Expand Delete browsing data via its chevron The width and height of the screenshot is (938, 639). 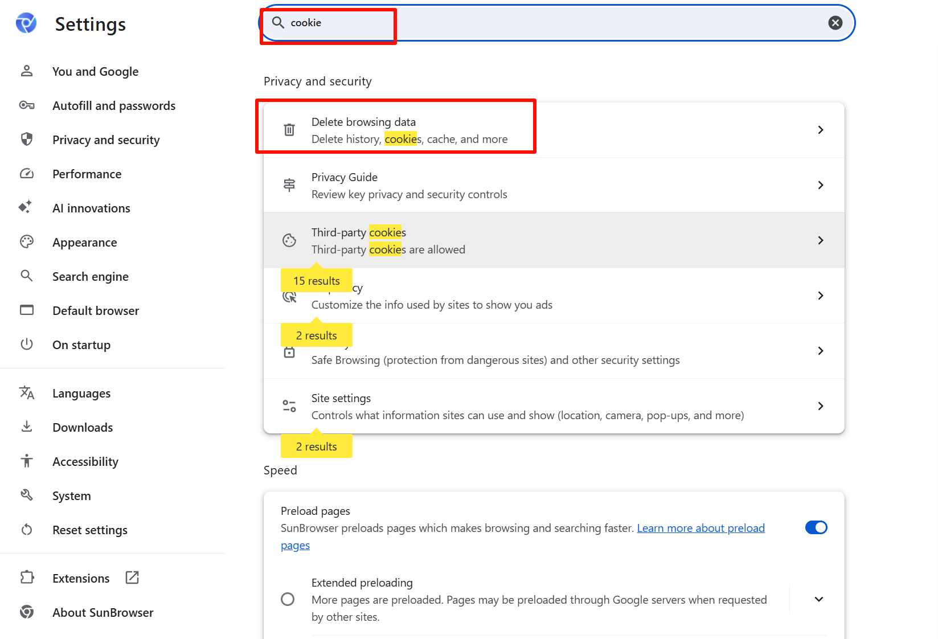(820, 130)
